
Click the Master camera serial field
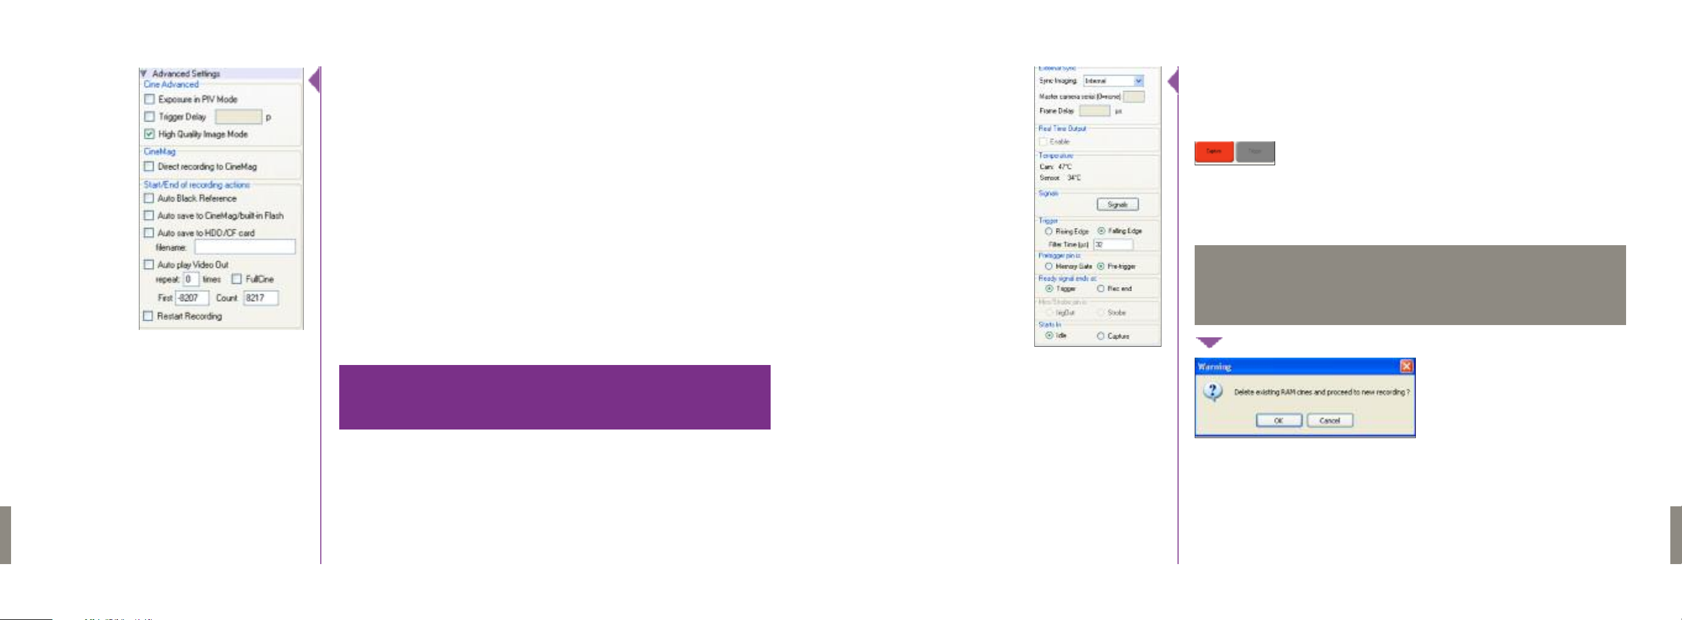pos(1133,96)
